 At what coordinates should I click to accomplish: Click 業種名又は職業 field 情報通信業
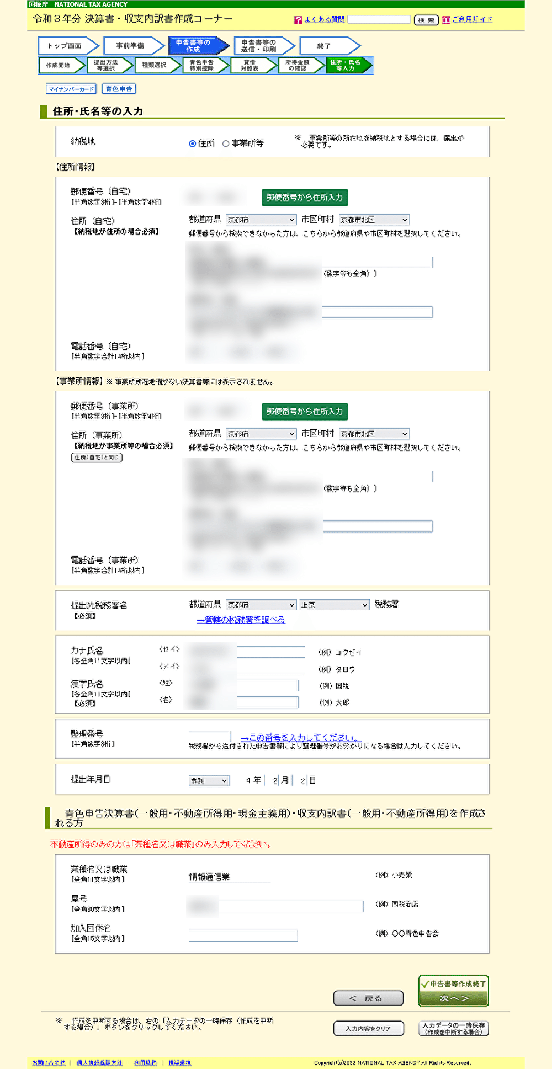pyautogui.click(x=230, y=876)
